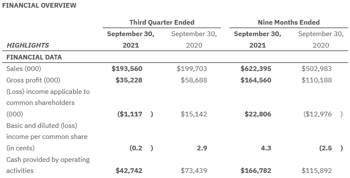Select Gross profit value $35,228
Image resolution: width=350 pixels, height=178 pixels.
pyautogui.click(x=129, y=80)
